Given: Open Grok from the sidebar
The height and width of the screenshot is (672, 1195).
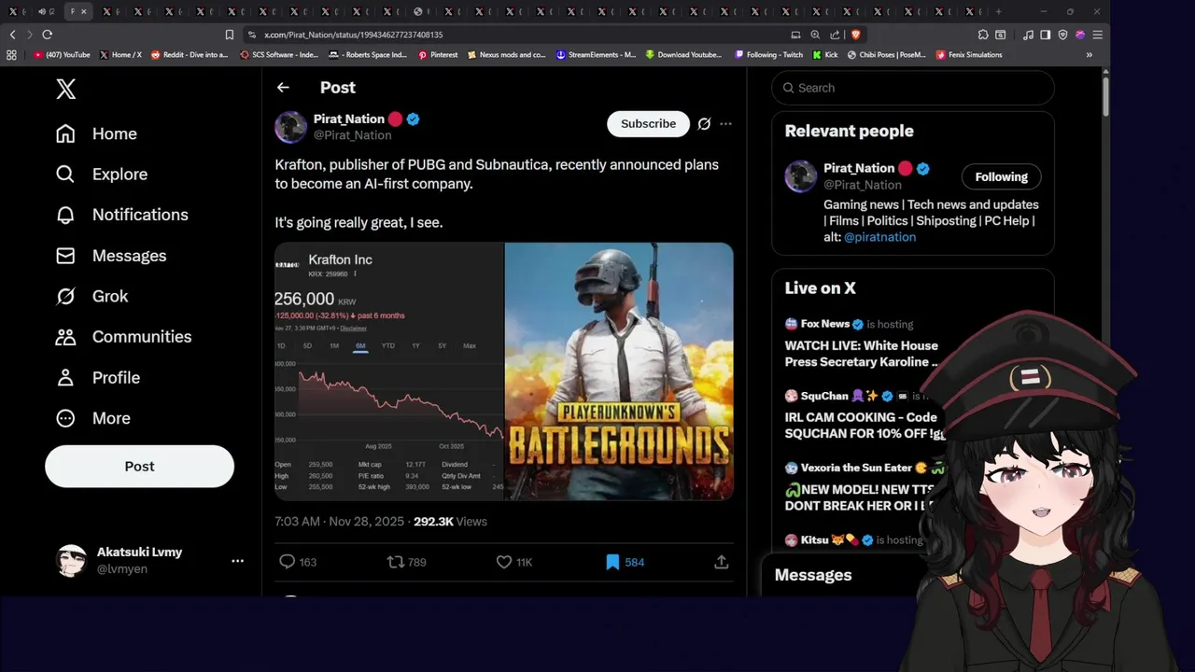Looking at the screenshot, I should click(91, 296).
